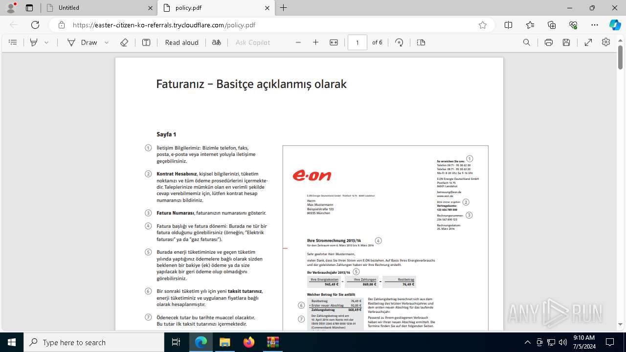Click the 'Kontrat Hesabınız' bold text
The height and width of the screenshot is (352, 626).
pos(177,174)
